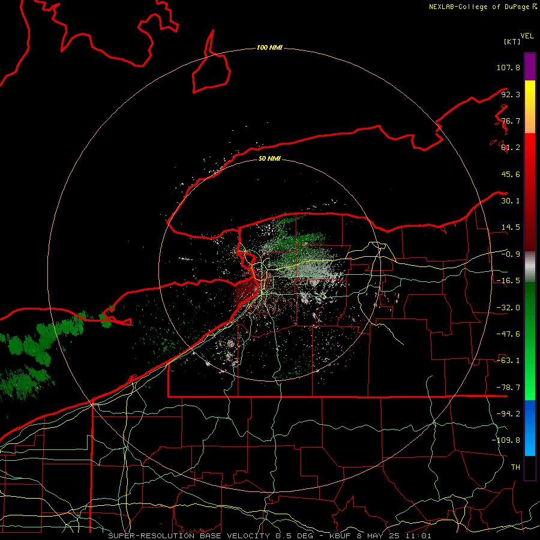This screenshot has width=540, height=540.
Task: Click the -94.2 velocity legend value
Action: 508,414
